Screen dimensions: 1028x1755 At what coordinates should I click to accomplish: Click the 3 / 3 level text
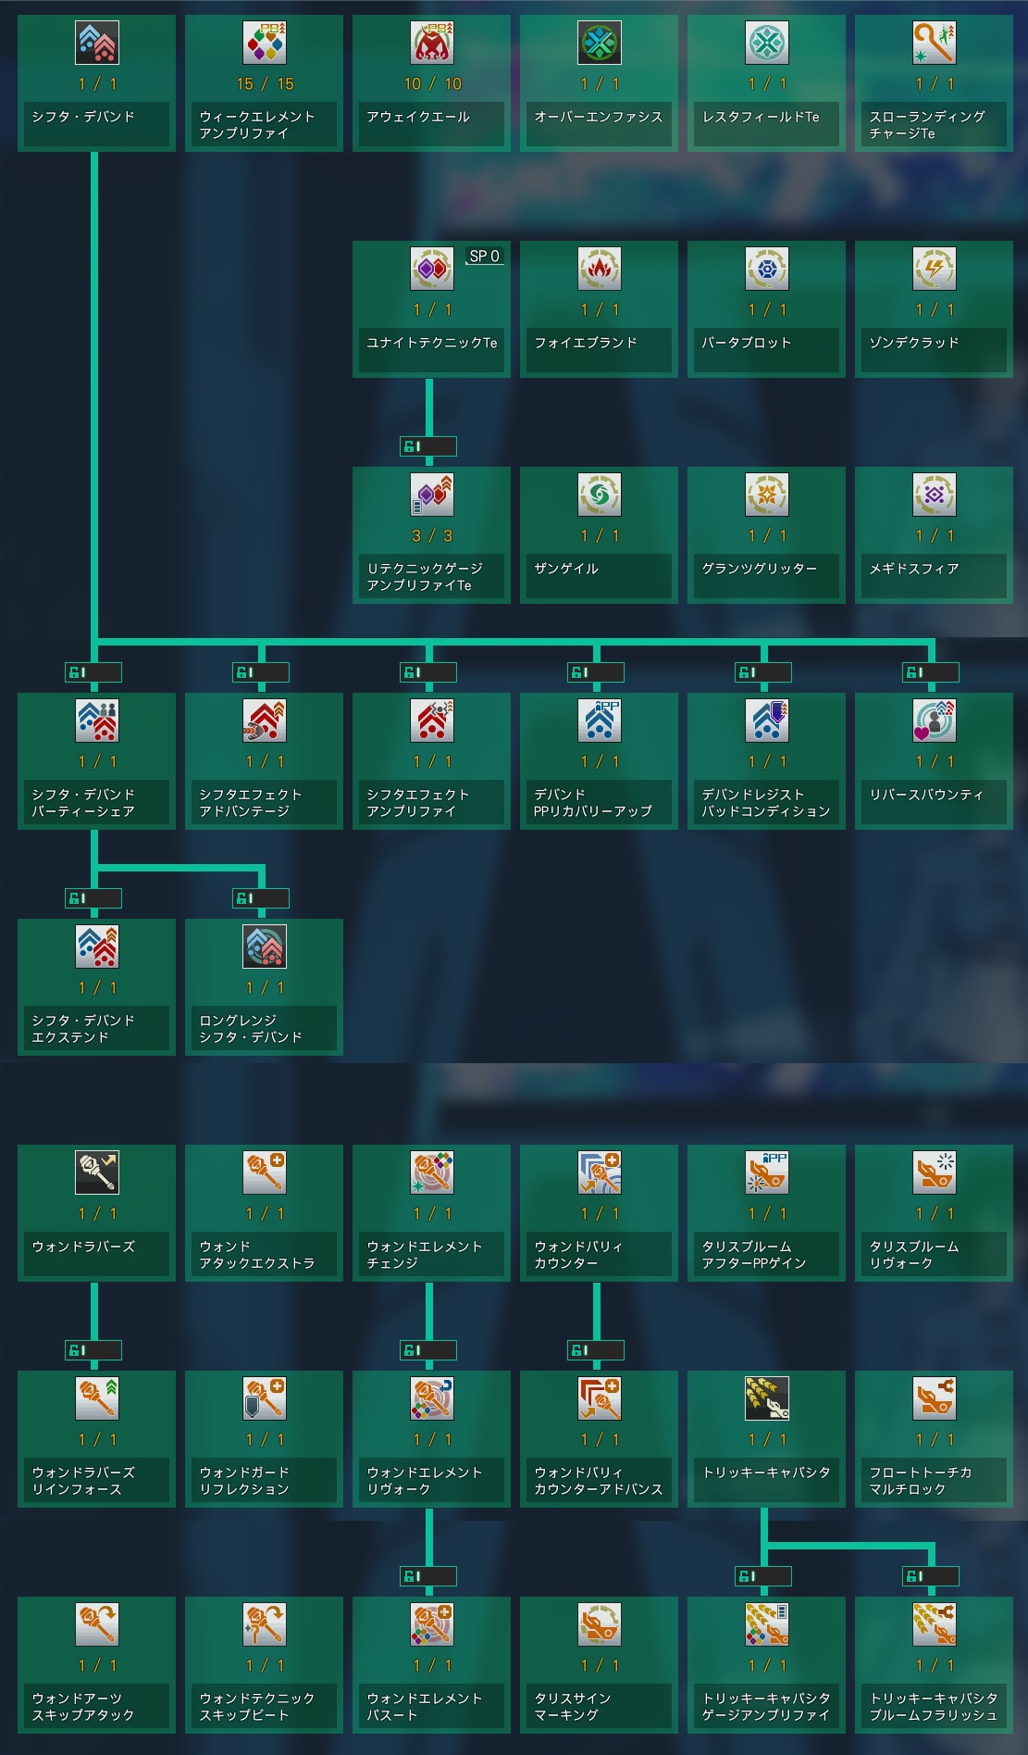click(x=432, y=536)
